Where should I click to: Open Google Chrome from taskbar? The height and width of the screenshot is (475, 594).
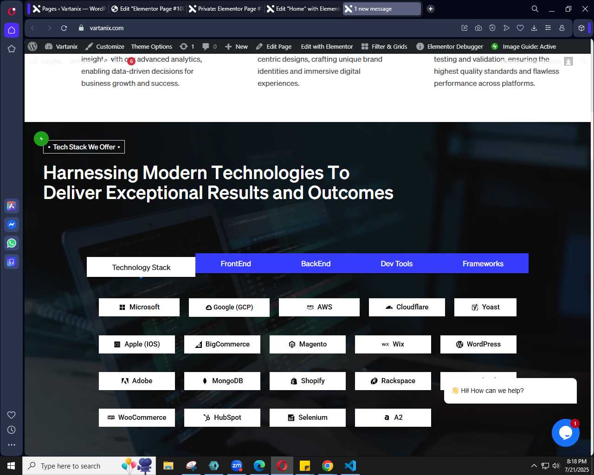click(x=328, y=466)
